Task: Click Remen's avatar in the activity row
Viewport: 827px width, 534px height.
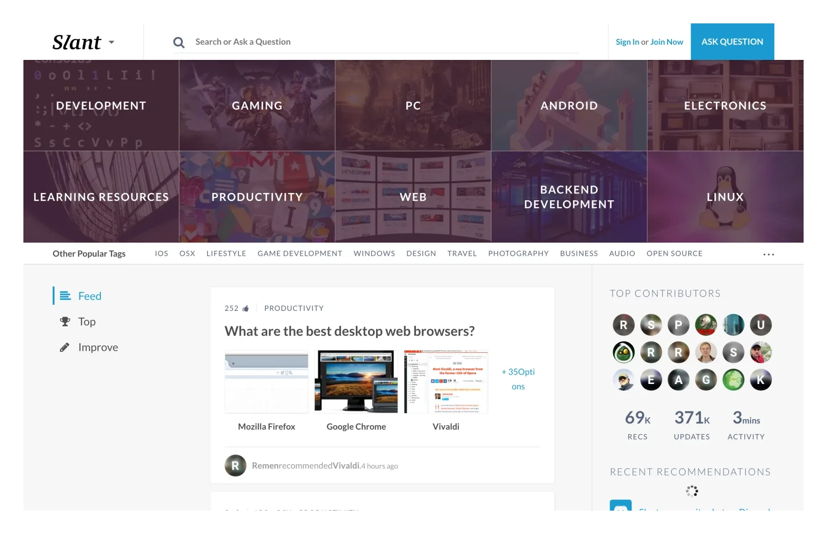Action: 235,465
